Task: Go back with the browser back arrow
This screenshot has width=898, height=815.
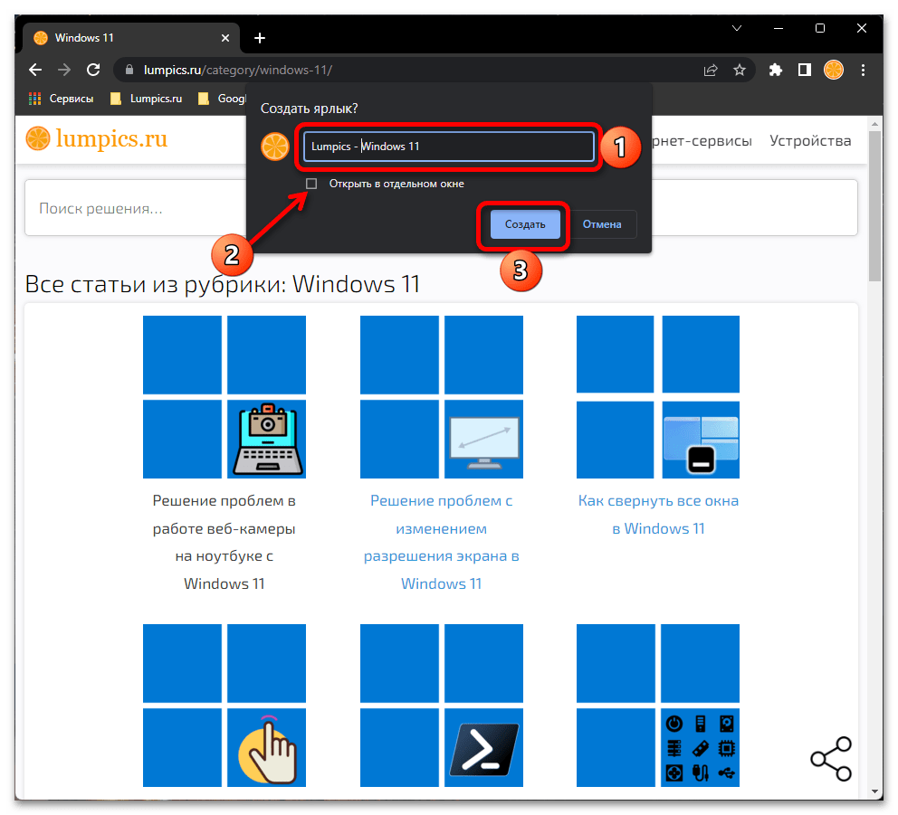Action: tap(35, 70)
